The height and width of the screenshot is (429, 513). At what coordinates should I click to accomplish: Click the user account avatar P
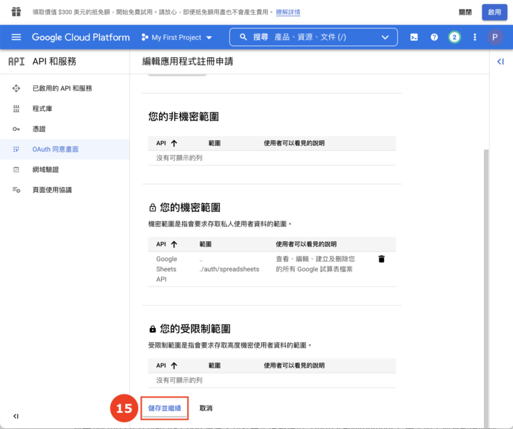click(495, 37)
